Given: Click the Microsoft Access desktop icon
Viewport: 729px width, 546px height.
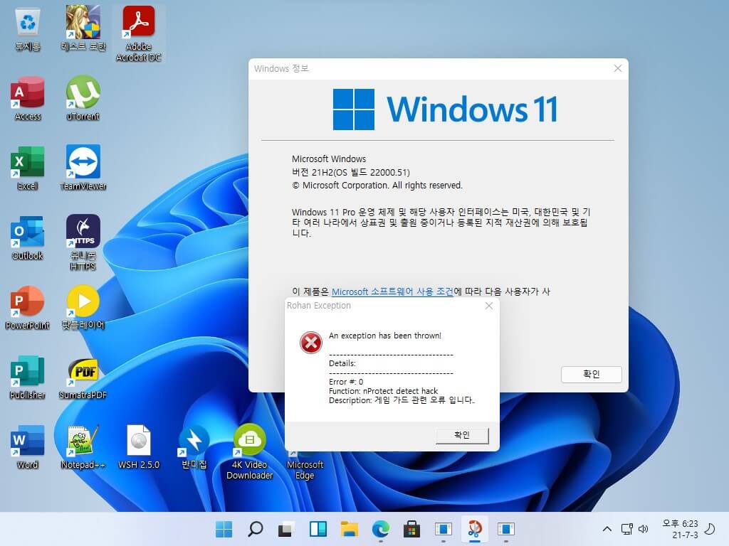Looking at the screenshot, I should point(28,98).
